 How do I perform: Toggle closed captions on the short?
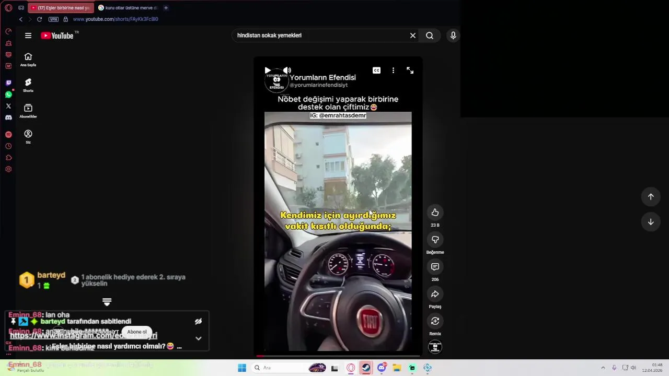click(x=376, y=70)
